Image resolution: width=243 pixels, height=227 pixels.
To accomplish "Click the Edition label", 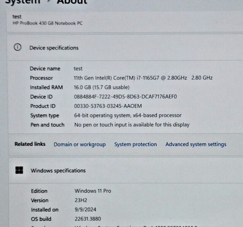I will 39,191.
